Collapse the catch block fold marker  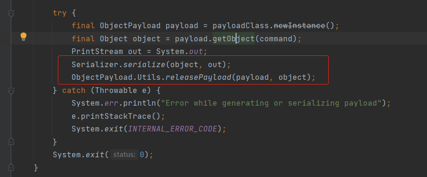[x=11, y=91]
